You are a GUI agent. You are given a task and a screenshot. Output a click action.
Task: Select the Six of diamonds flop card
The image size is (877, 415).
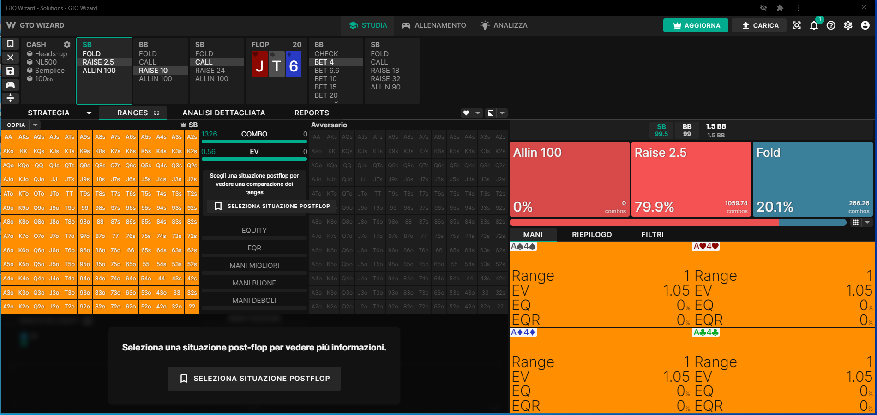coord(294,64)
